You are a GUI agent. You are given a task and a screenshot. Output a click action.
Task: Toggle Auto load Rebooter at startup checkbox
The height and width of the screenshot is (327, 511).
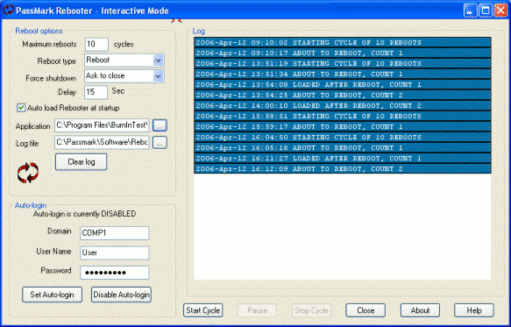click(21, 108)
